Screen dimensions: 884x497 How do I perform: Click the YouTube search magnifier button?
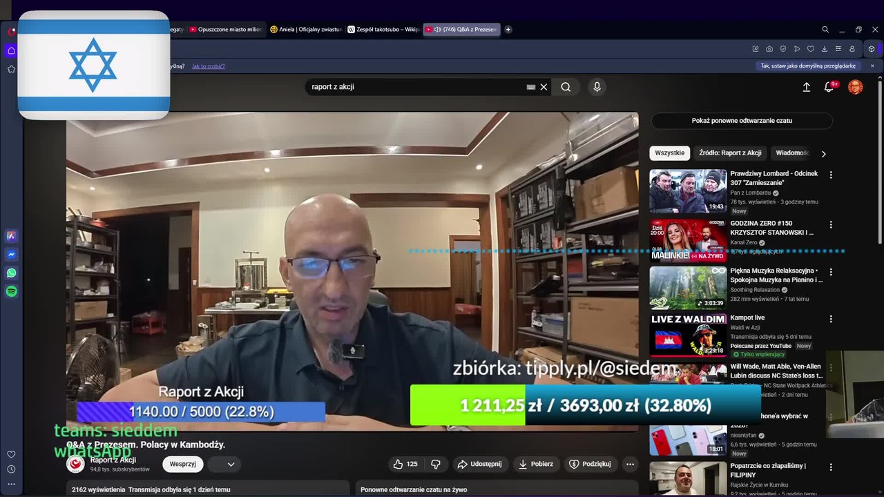point(566,87)
